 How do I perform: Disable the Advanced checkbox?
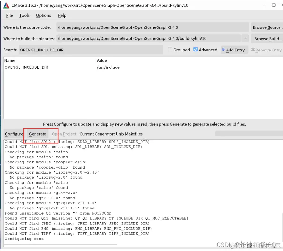point(195,50)
